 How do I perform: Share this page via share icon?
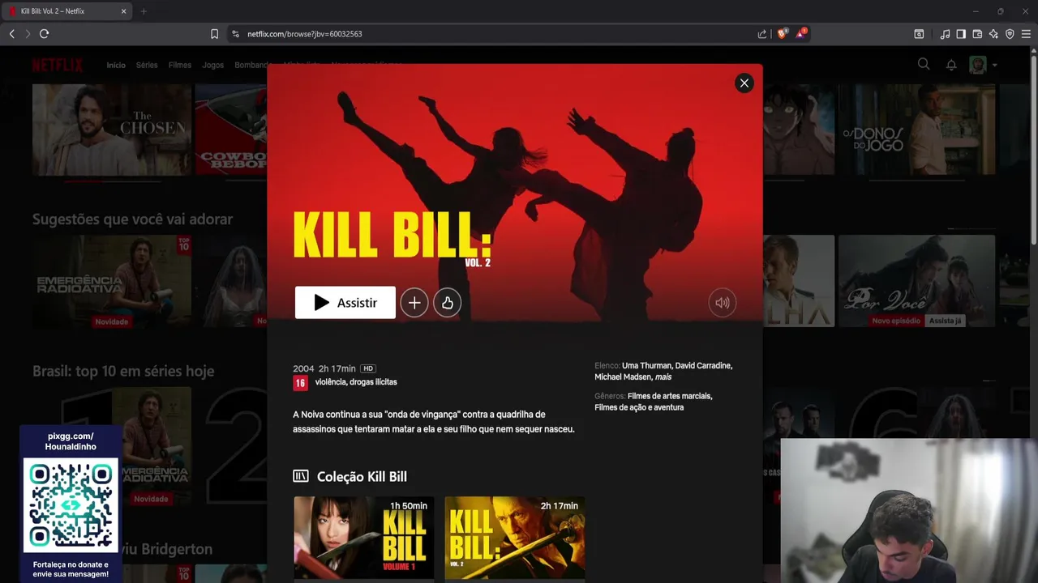click(x=762, y=34)
